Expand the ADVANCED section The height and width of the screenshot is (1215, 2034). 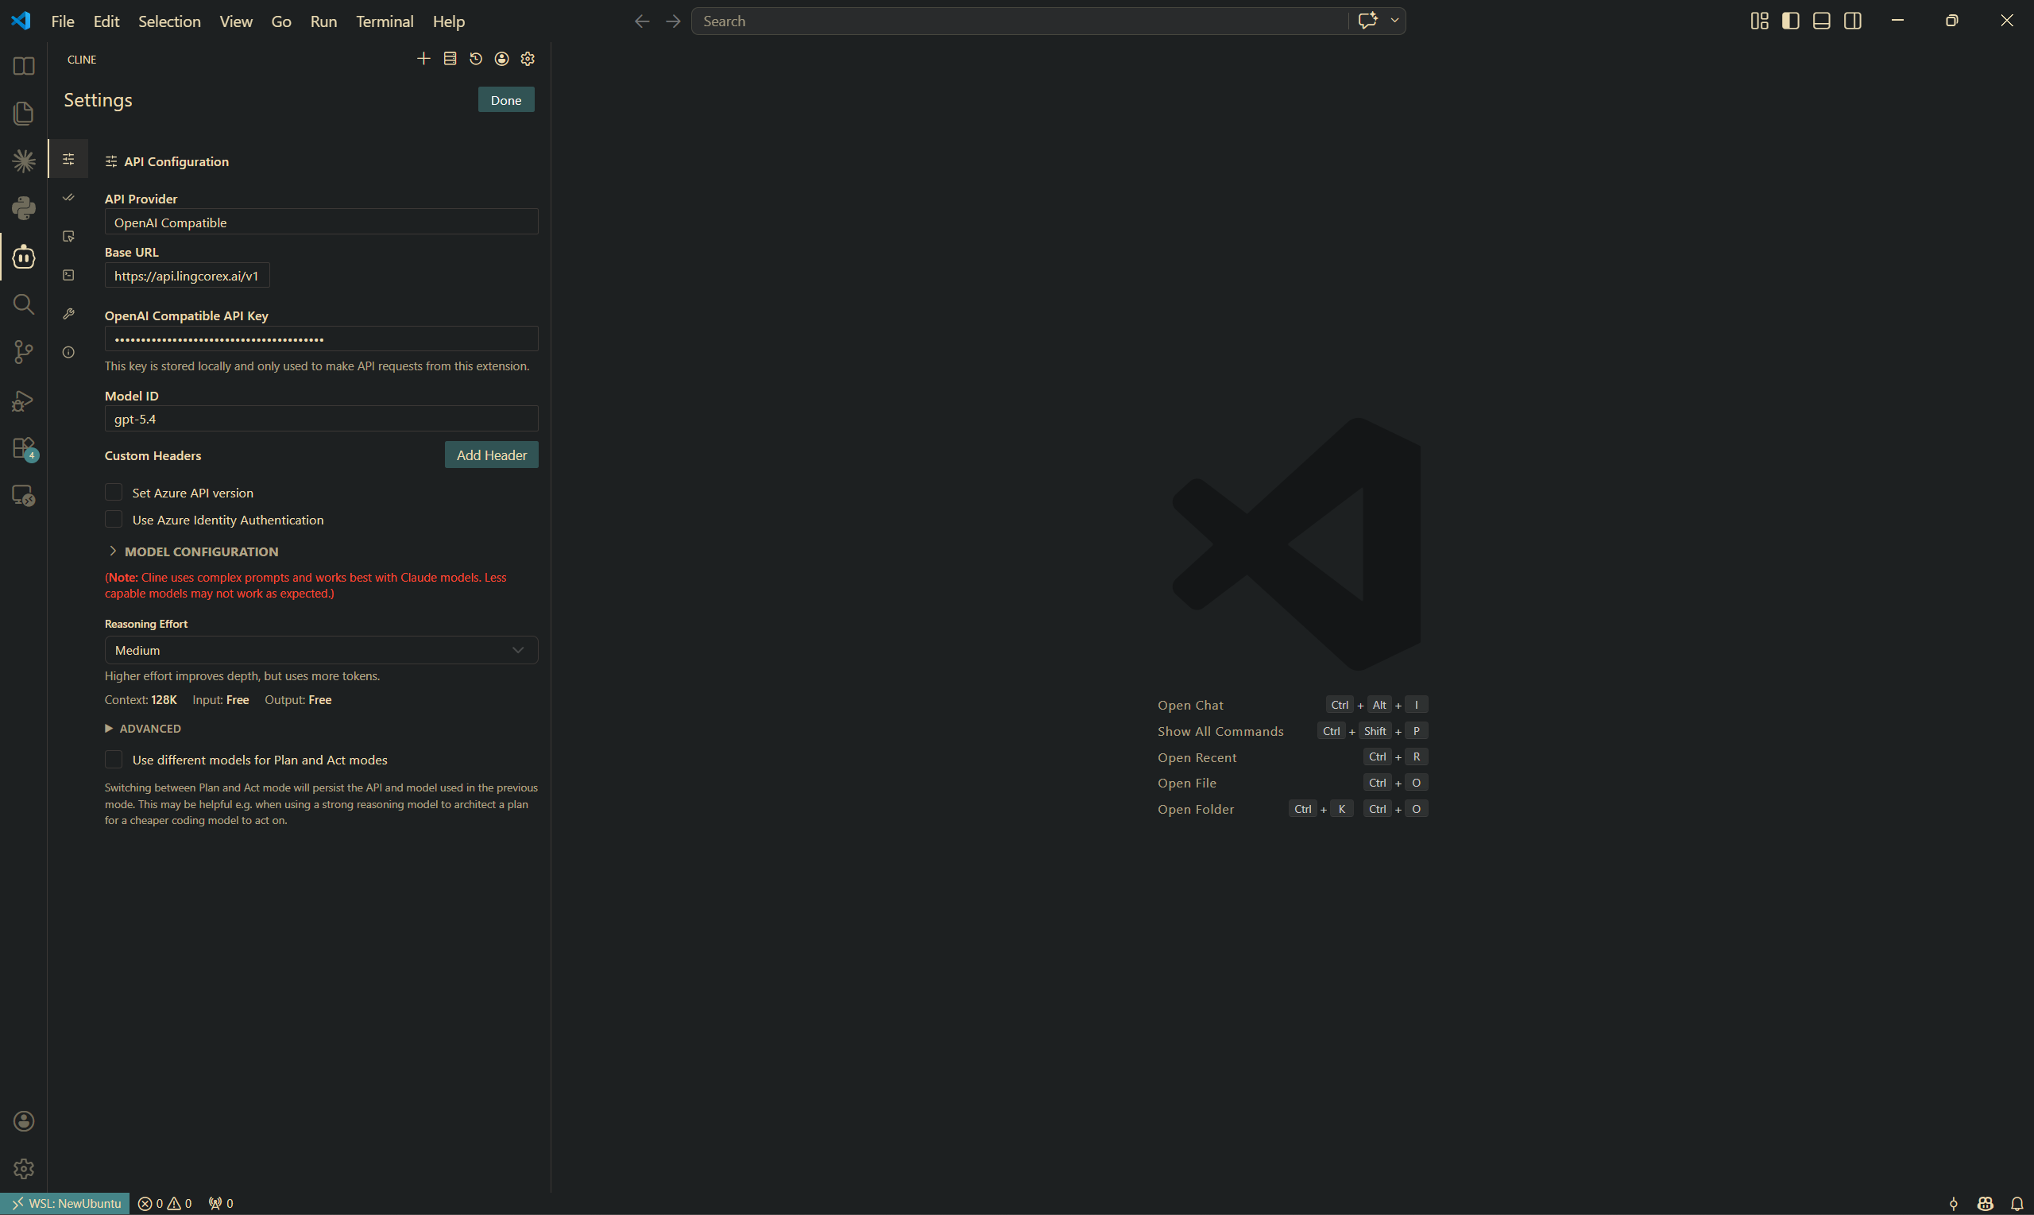[143, 728]
